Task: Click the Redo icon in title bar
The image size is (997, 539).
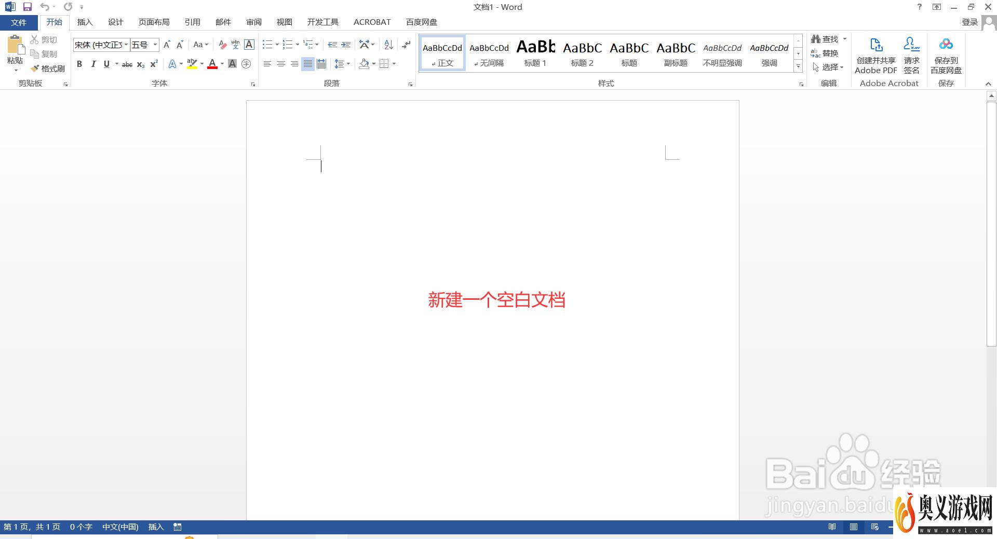Action: pyautogui.click(x=68, y=7)
